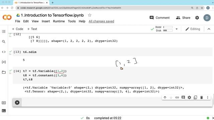Open the Edit menu
Image resolution: width=214 pixels, height=120 pixels.
click(26, 21)
